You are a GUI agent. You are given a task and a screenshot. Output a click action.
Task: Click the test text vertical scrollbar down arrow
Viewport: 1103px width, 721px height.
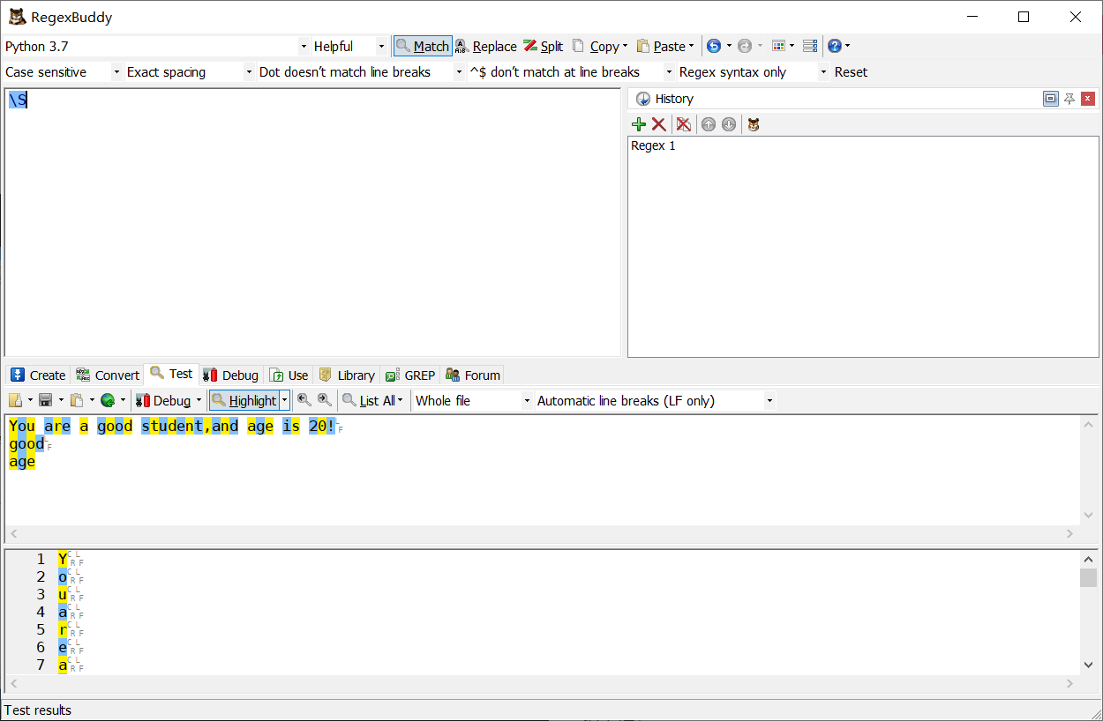(x=1089, y=517)
